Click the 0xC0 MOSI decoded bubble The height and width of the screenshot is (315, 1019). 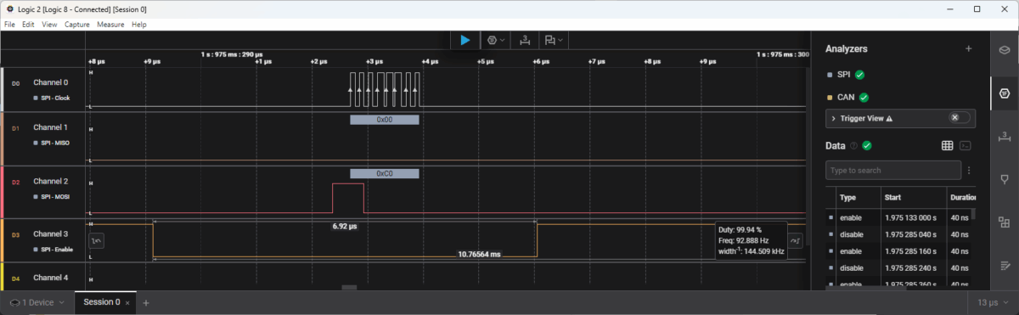coord(384,173)
